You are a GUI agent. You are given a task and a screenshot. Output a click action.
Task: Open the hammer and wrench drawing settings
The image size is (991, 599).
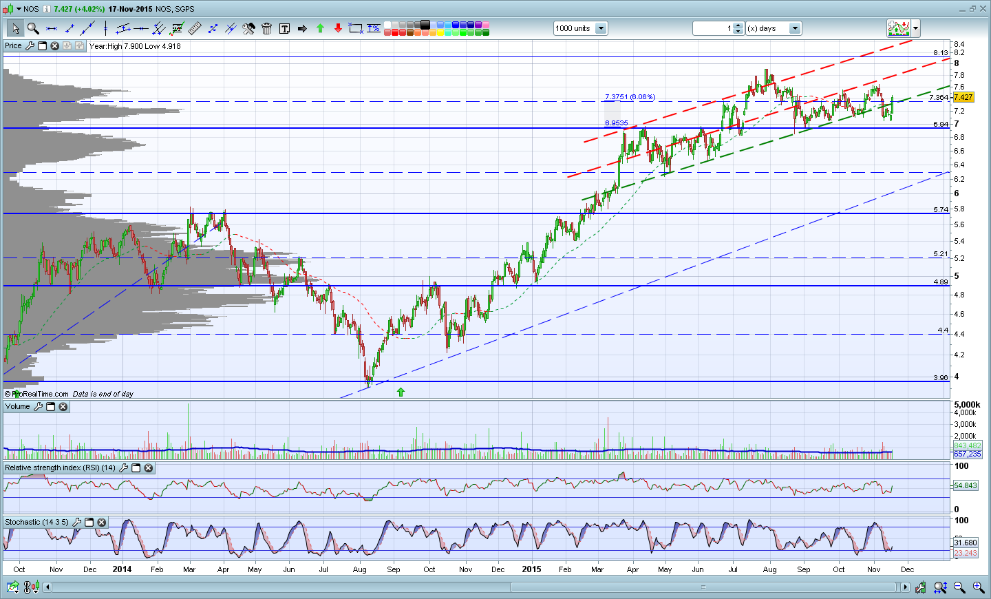(248, 28)
